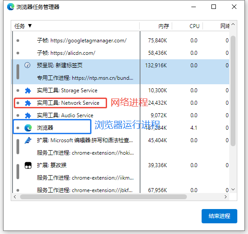Click the 132,916K memory value
The width and height of the screenshot is (248, 234).
(156, 66)
